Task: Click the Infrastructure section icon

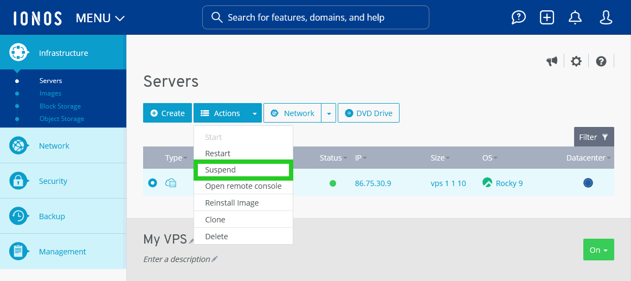Action: (19, 52)
